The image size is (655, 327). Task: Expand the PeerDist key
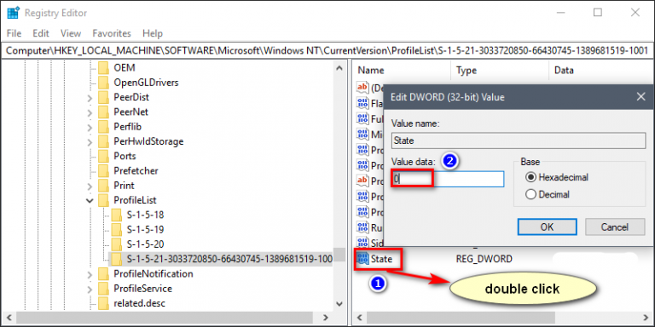click(90, 98)
